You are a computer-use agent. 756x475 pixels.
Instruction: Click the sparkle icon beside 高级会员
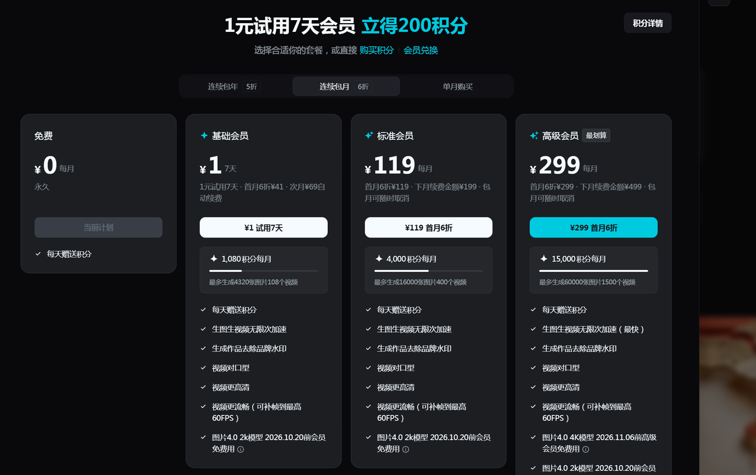point(534,136)
